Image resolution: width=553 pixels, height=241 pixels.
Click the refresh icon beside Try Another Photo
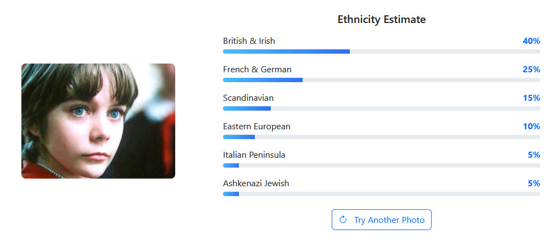(x=343, y=220)
